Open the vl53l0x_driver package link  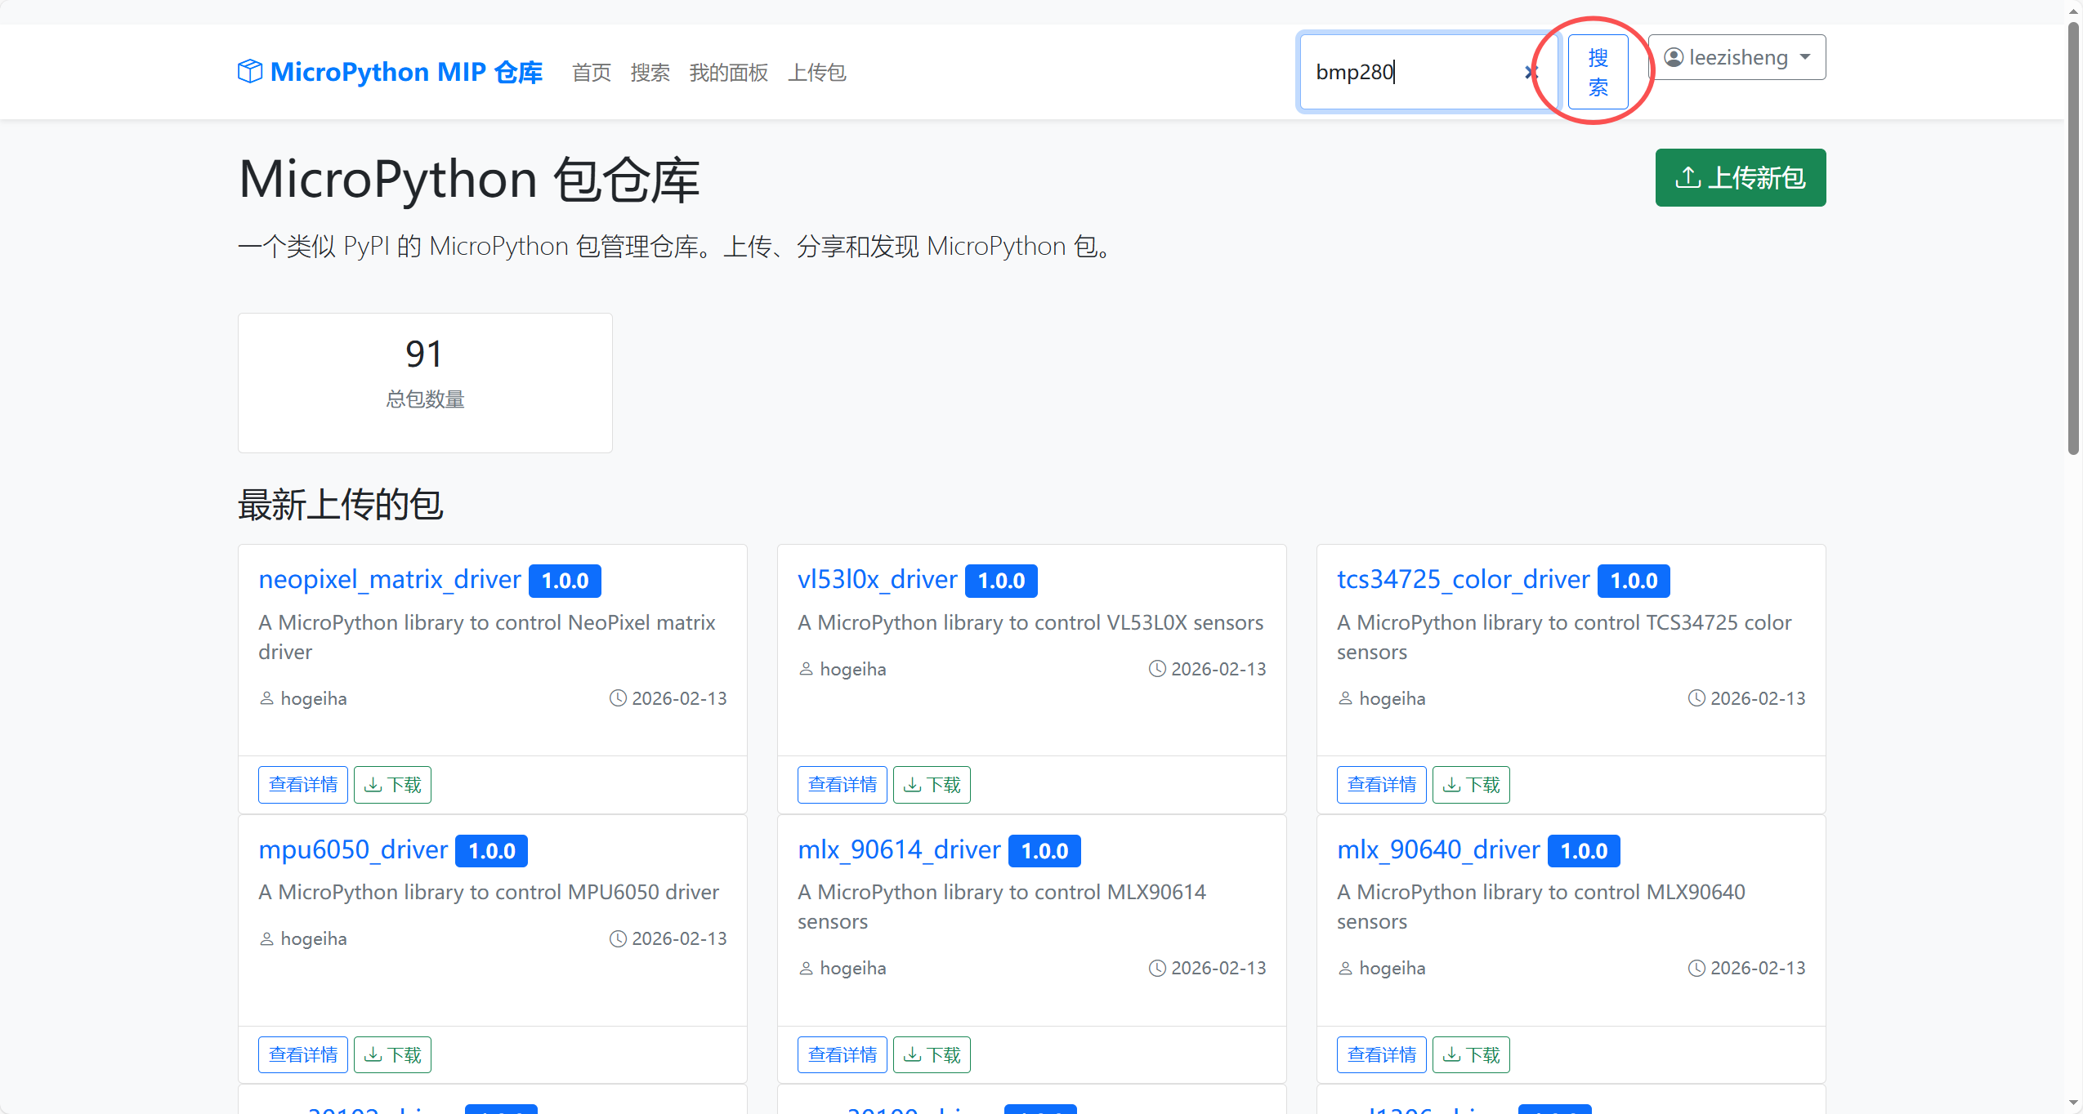[x=878, y=579]
